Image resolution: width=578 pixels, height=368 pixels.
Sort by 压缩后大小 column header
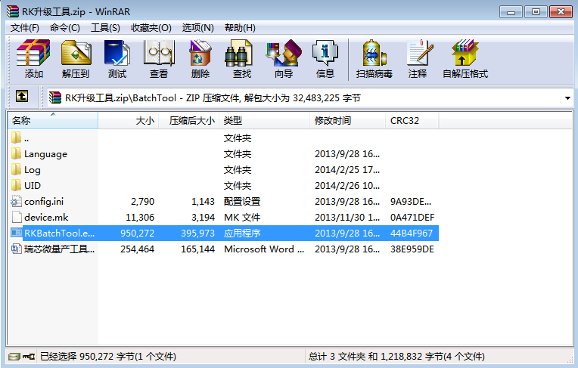(x=188, y=120)
